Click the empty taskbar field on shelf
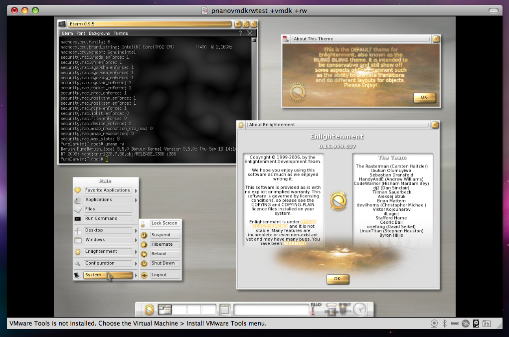 [271, 310]
